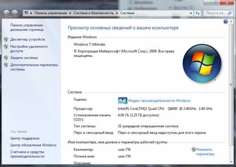Viewport: 236px width, 167px height.
Task: Open Центр обновления Windows link
Action: (33, 145)
